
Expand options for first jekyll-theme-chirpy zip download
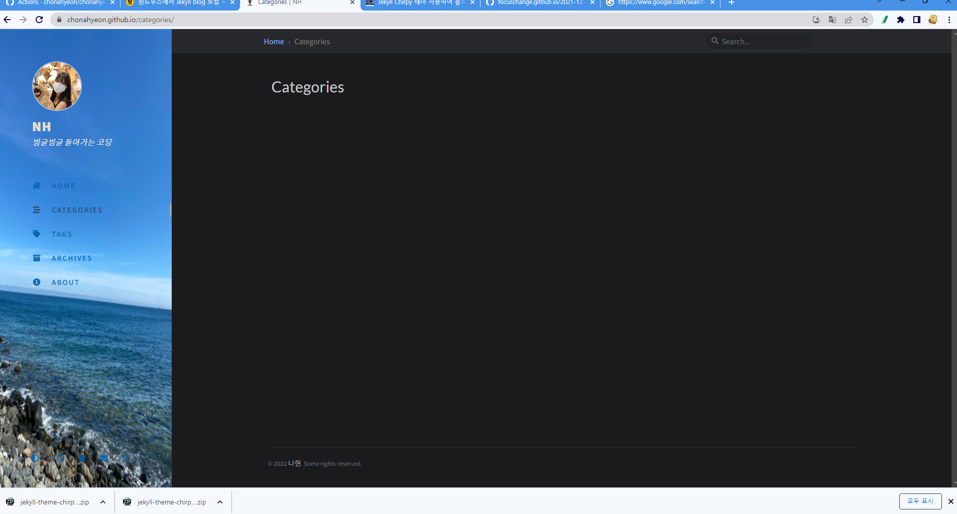103,502
